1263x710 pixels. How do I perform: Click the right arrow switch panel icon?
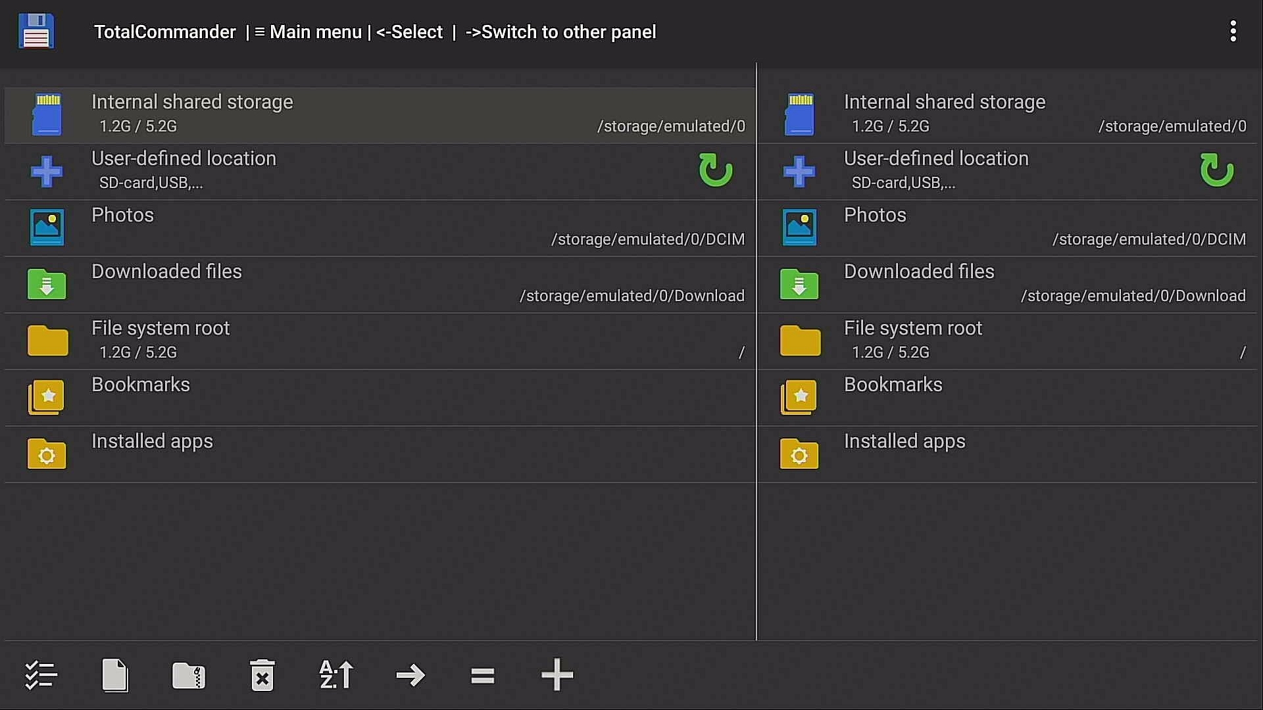(410, 675)
